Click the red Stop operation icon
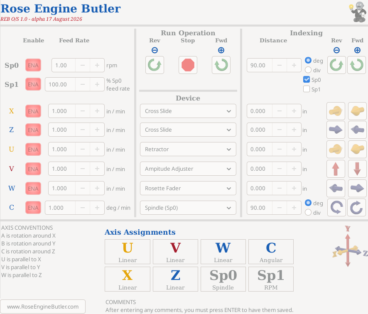Image resolution: width=368 pixels, height=314 pixels. [x=188, y=65]
